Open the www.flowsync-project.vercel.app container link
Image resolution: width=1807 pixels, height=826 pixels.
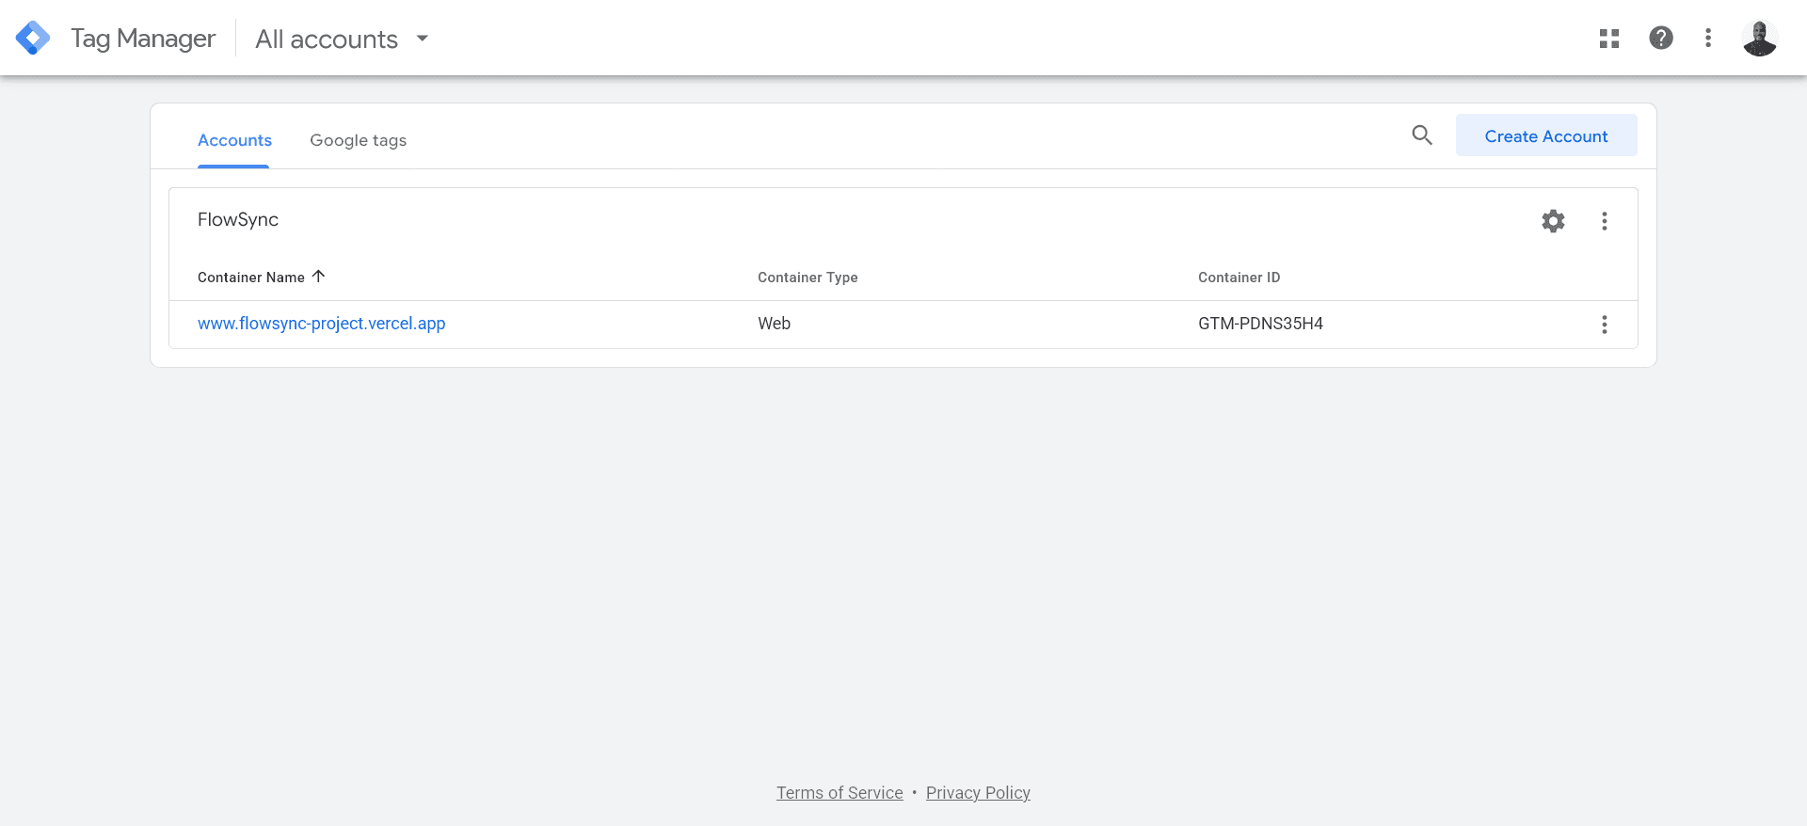(x=321, y=324)
